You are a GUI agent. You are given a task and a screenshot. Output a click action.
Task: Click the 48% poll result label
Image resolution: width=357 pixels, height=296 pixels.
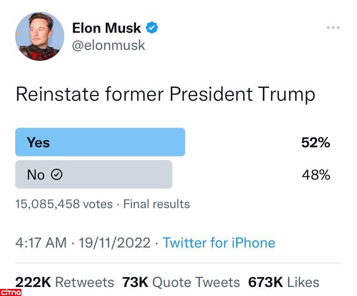click(316, 175)
